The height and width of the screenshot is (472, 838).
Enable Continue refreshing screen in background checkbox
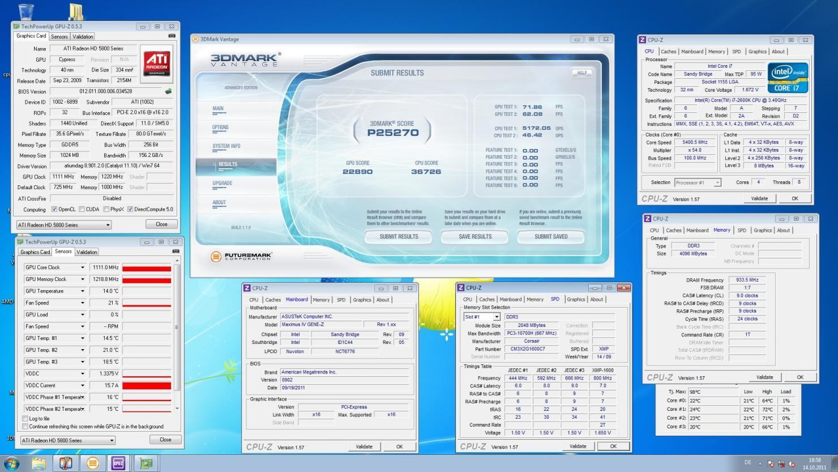(x=25, y=427)
